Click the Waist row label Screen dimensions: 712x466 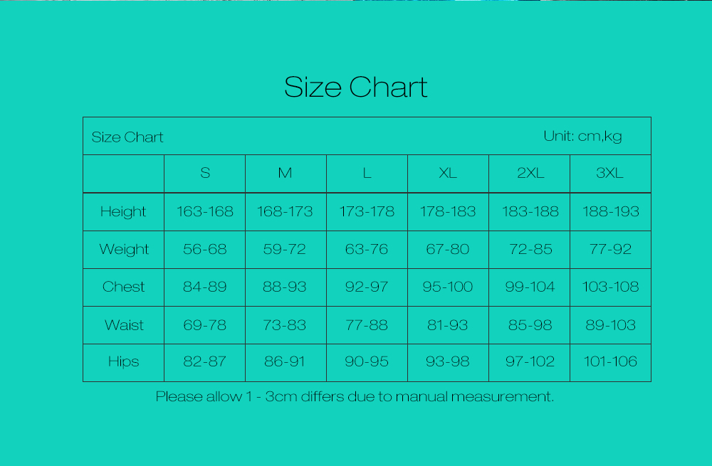click(124, 325)
